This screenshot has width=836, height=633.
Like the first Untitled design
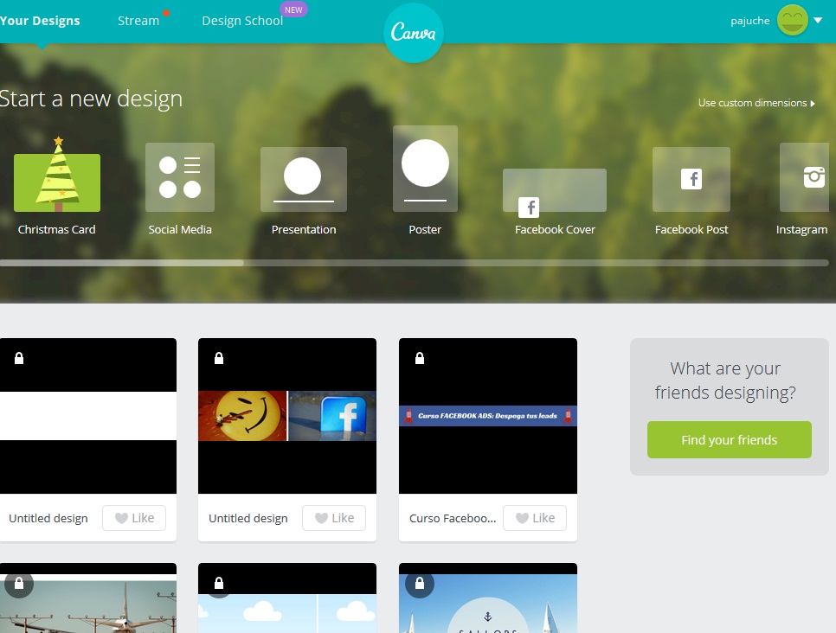point(134,518)
